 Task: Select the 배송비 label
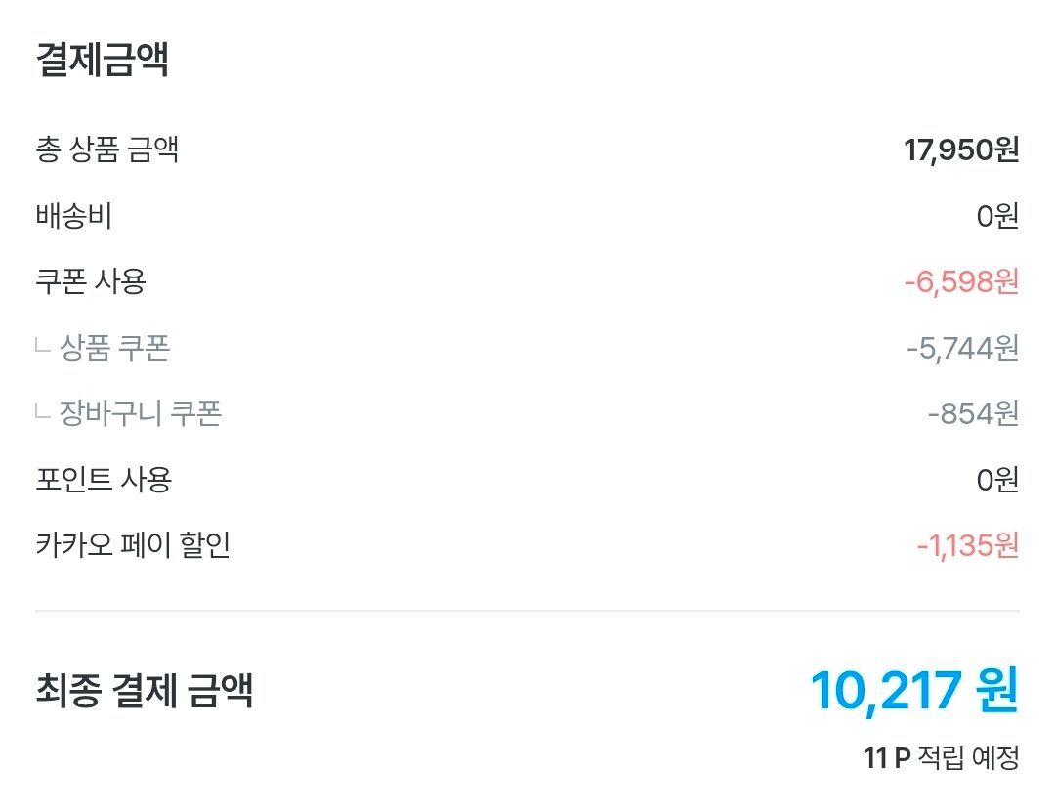click(x=73, y=215)
